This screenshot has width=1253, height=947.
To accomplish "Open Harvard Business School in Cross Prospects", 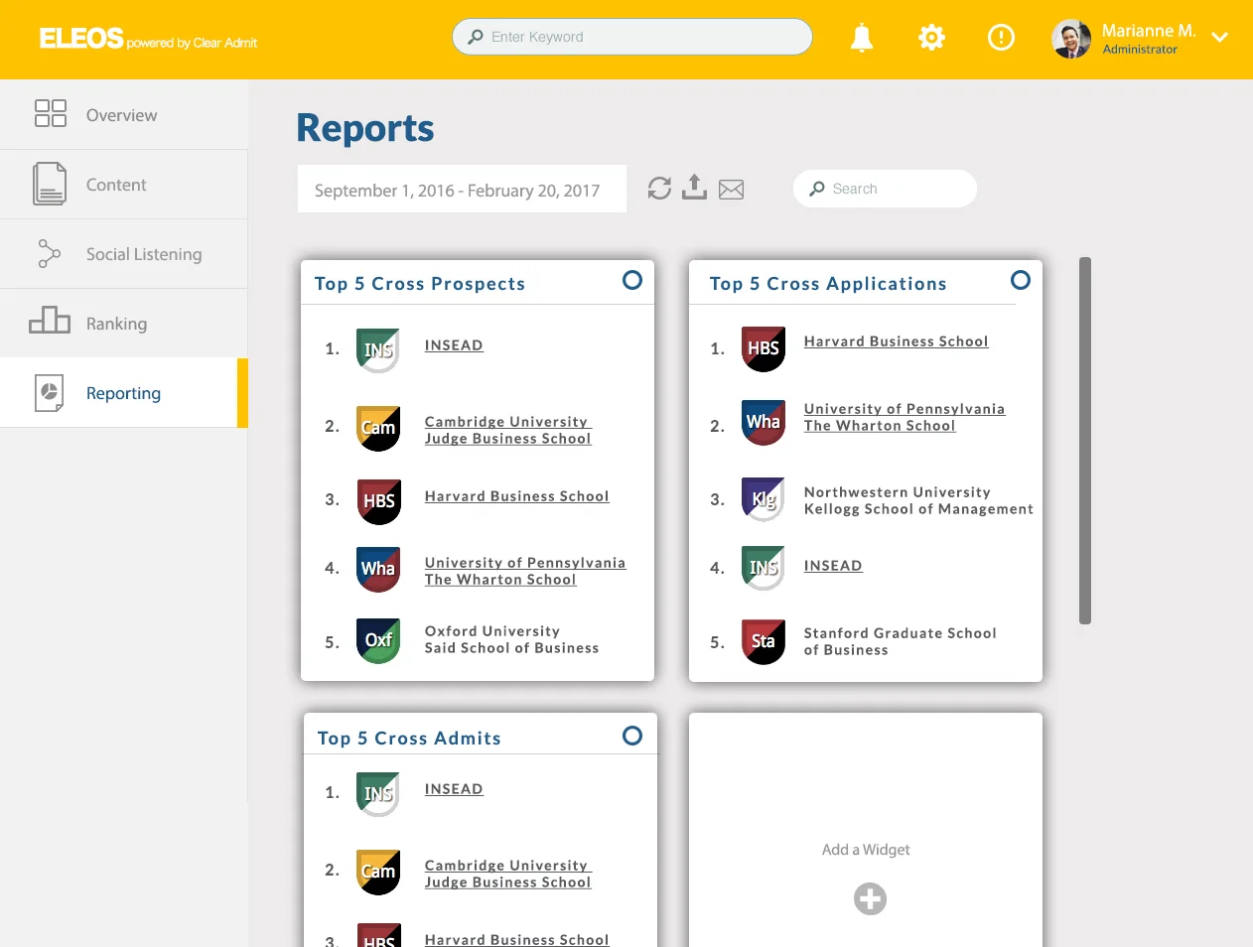I will pyautogui.click(x=516, y=496).
